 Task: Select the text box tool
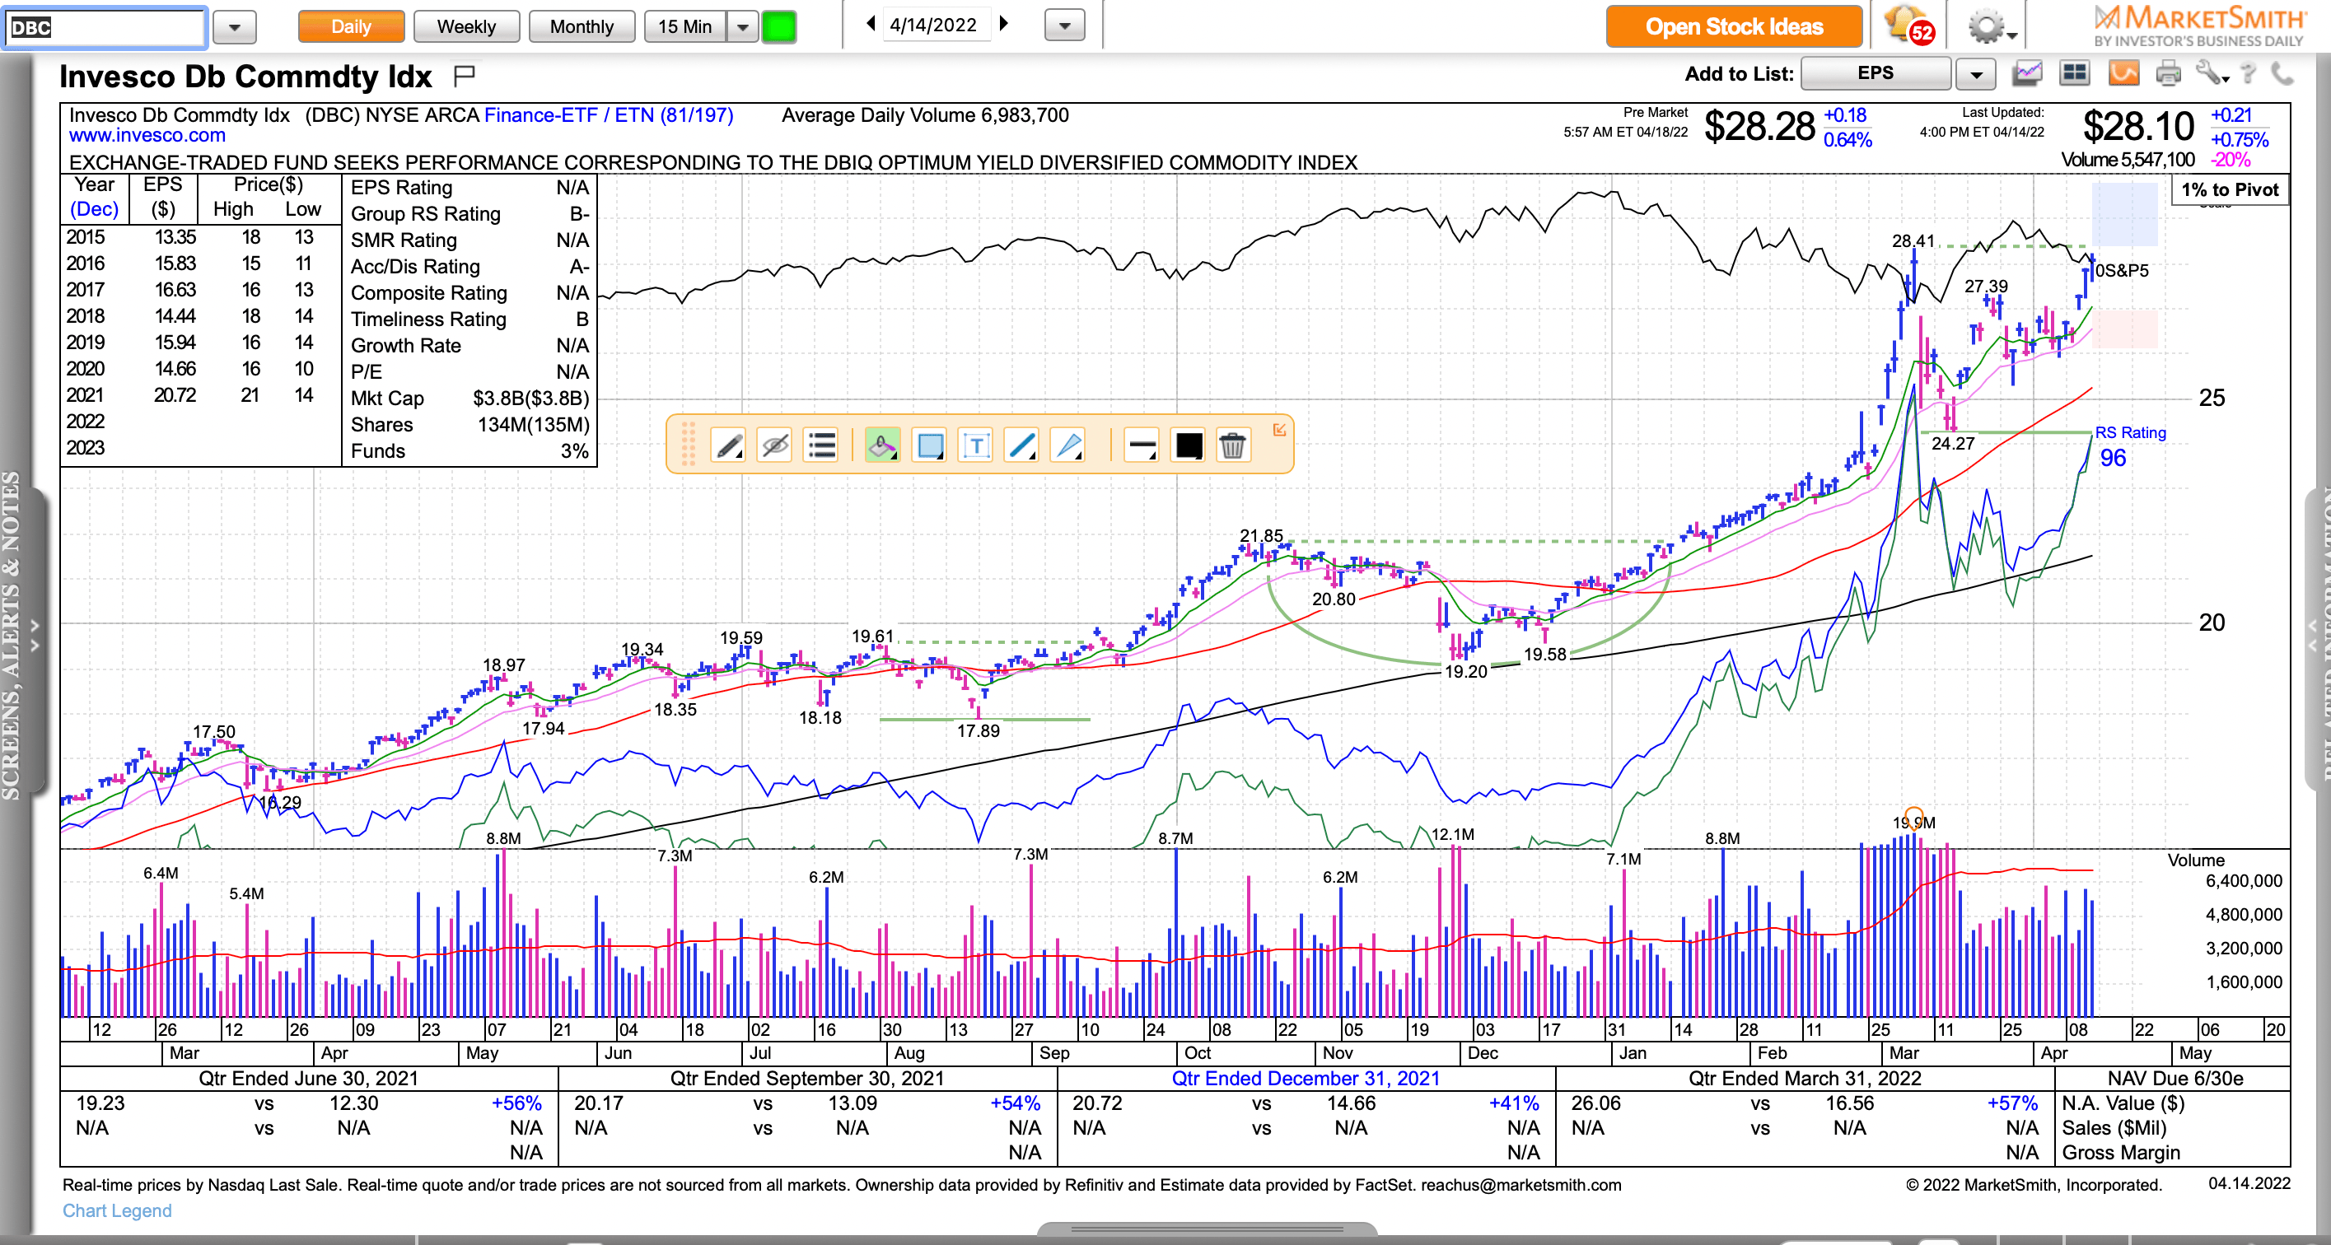pyautogui.click(x=975, y=445)
